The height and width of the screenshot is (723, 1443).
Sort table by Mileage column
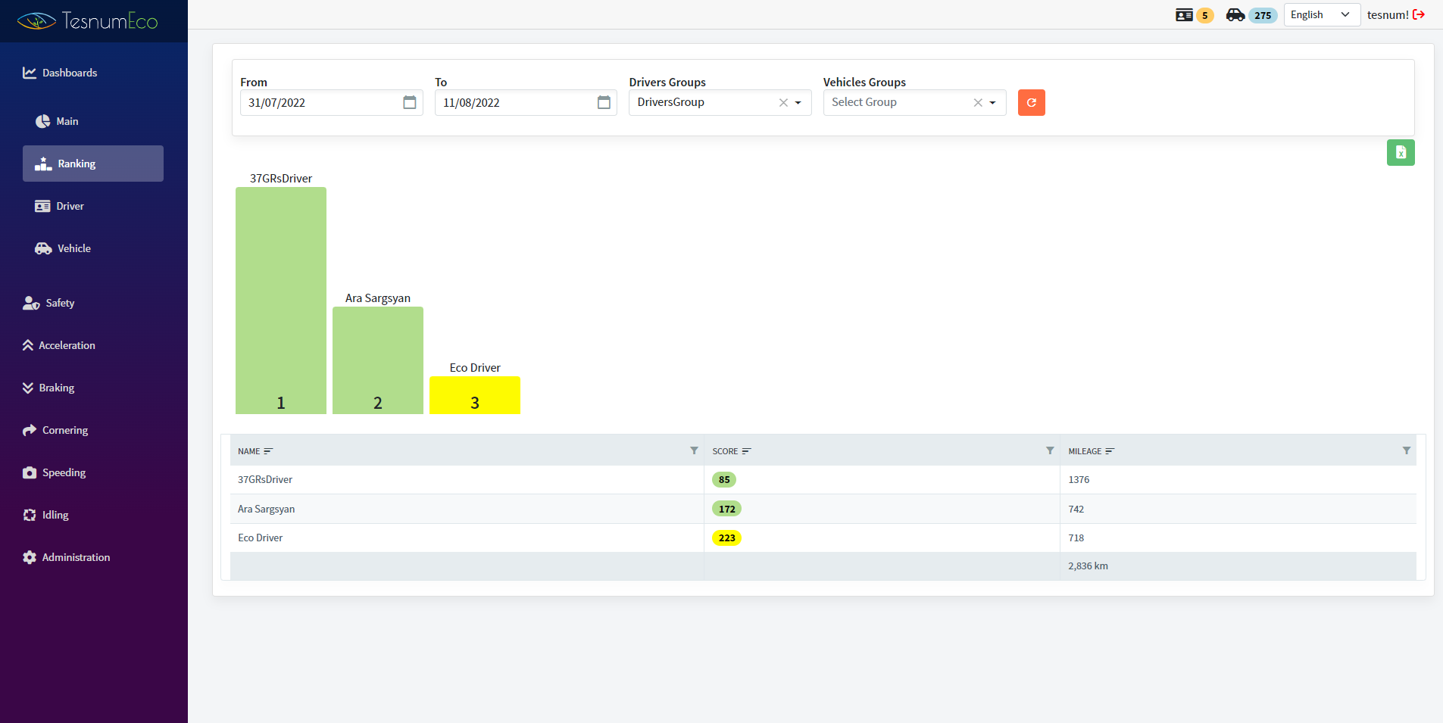[1091, 451]
